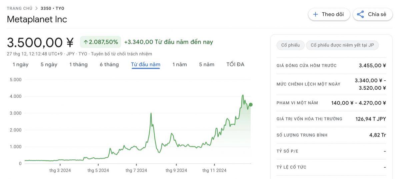Click the 3.455,00 ¥ previous close value
Viewport: 400px width, 179px height.
(x=372, y=66)
